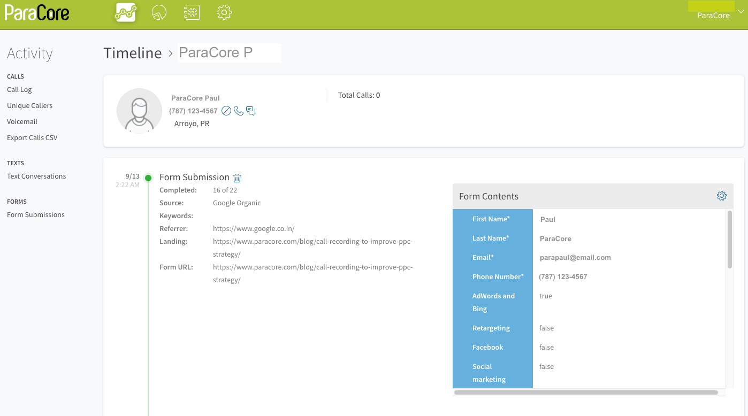Click the contact avatar image
Screen dimensions: 748x416
point(139,111)
